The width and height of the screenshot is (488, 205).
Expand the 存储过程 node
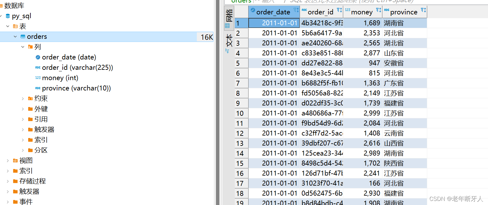8,181
